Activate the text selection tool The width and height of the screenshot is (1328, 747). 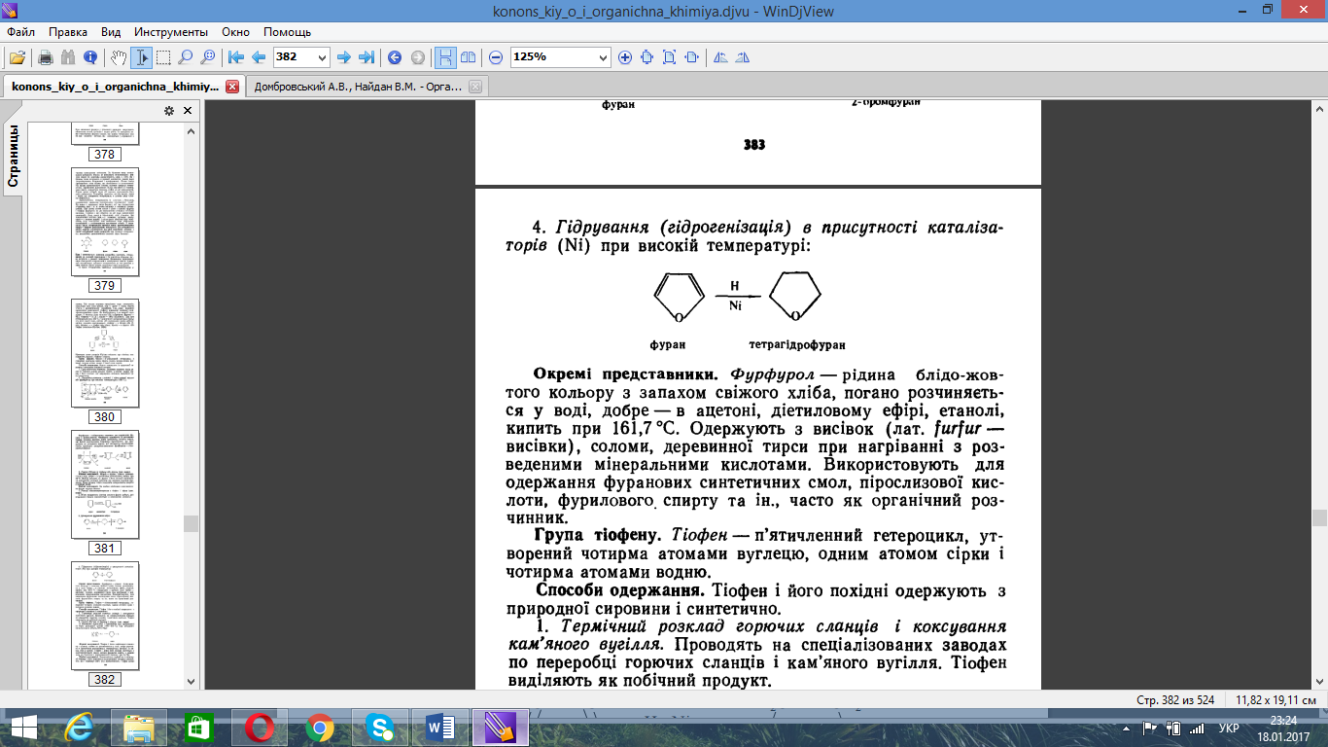point(142,57)
